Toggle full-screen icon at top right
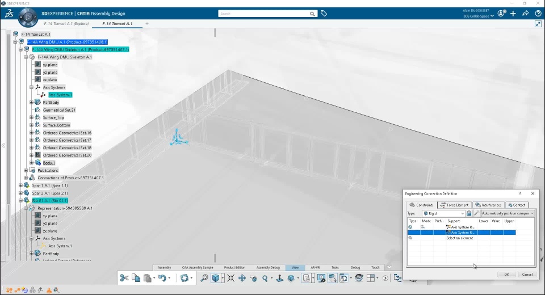 coord(538,24)
